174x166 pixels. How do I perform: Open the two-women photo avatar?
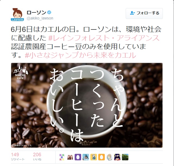(x=70, y=157)
